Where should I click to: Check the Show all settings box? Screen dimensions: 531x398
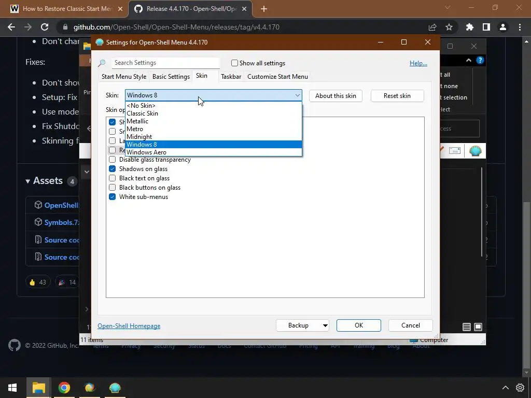[234, 63]
